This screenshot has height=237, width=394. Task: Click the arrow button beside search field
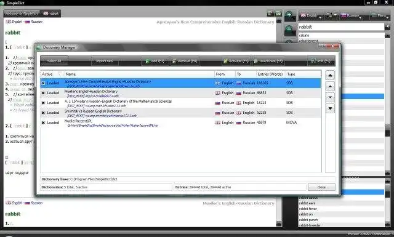click(387, 26)
